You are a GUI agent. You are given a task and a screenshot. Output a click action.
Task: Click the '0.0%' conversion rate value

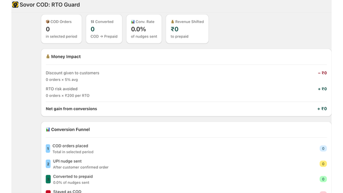[x=138, y=29]
